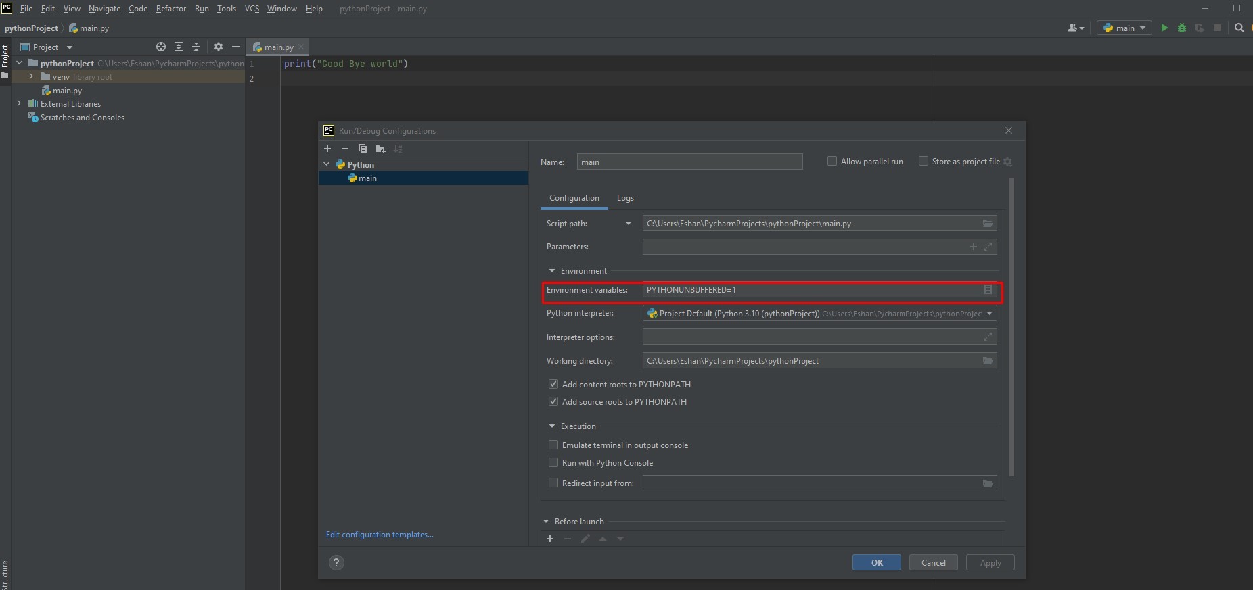Collapse pythonProject root folder
The width and height of the screenshot is (1253, 590).
point(19,63)
